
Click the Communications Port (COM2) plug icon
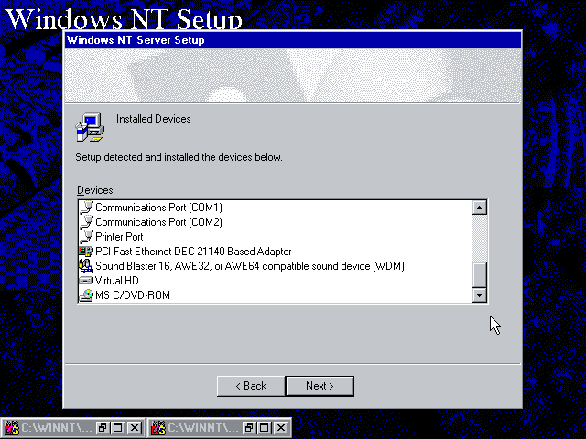tap(87, 221)
